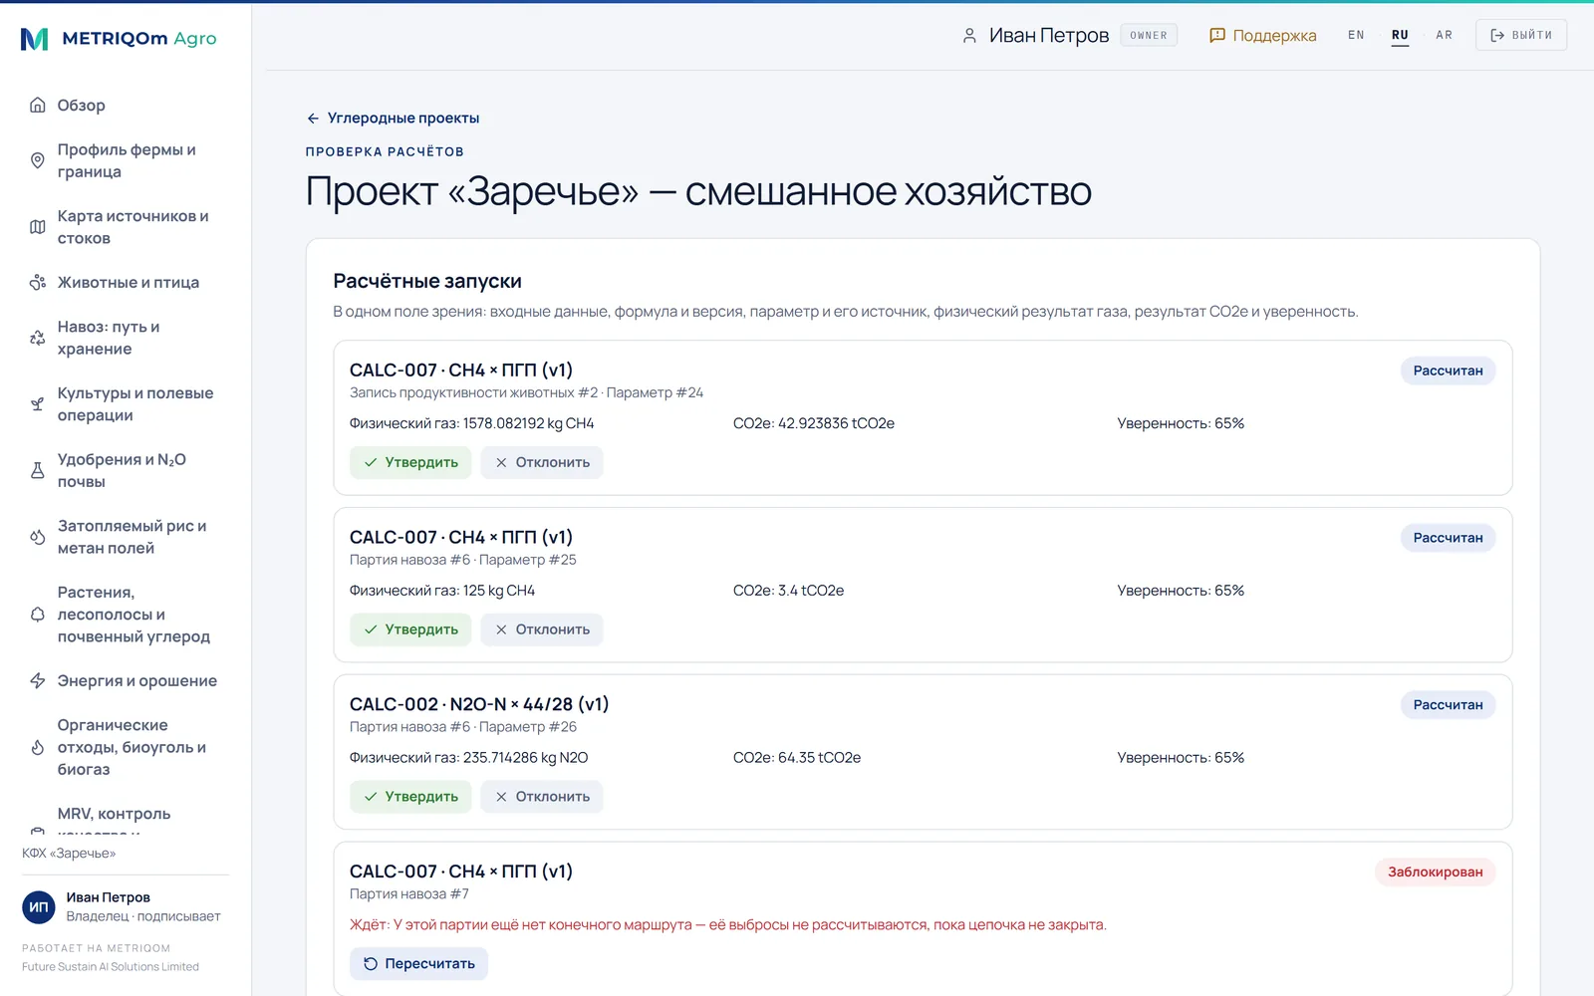Screen dimensions: 1594x996
Task: Click the Животные и птица icon
Action: (38, 283)
